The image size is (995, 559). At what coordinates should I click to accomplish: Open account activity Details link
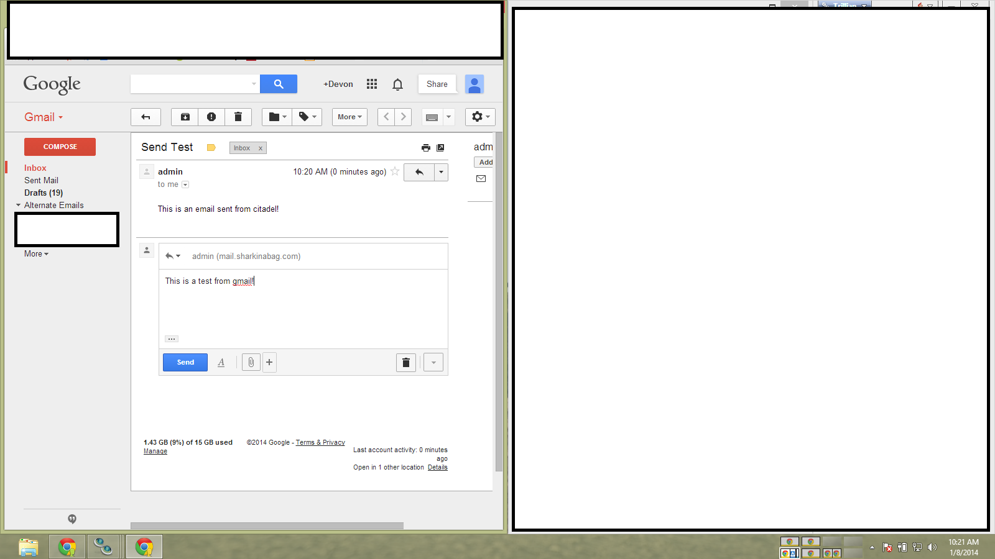(x=438, y=467)
